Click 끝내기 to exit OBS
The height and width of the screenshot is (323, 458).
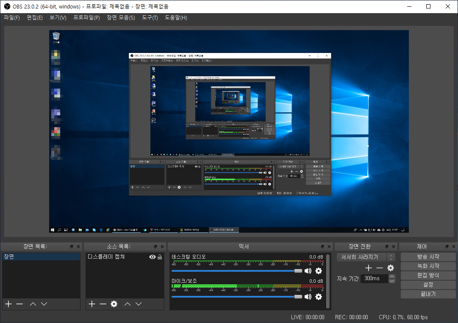(x=428, y=294)
